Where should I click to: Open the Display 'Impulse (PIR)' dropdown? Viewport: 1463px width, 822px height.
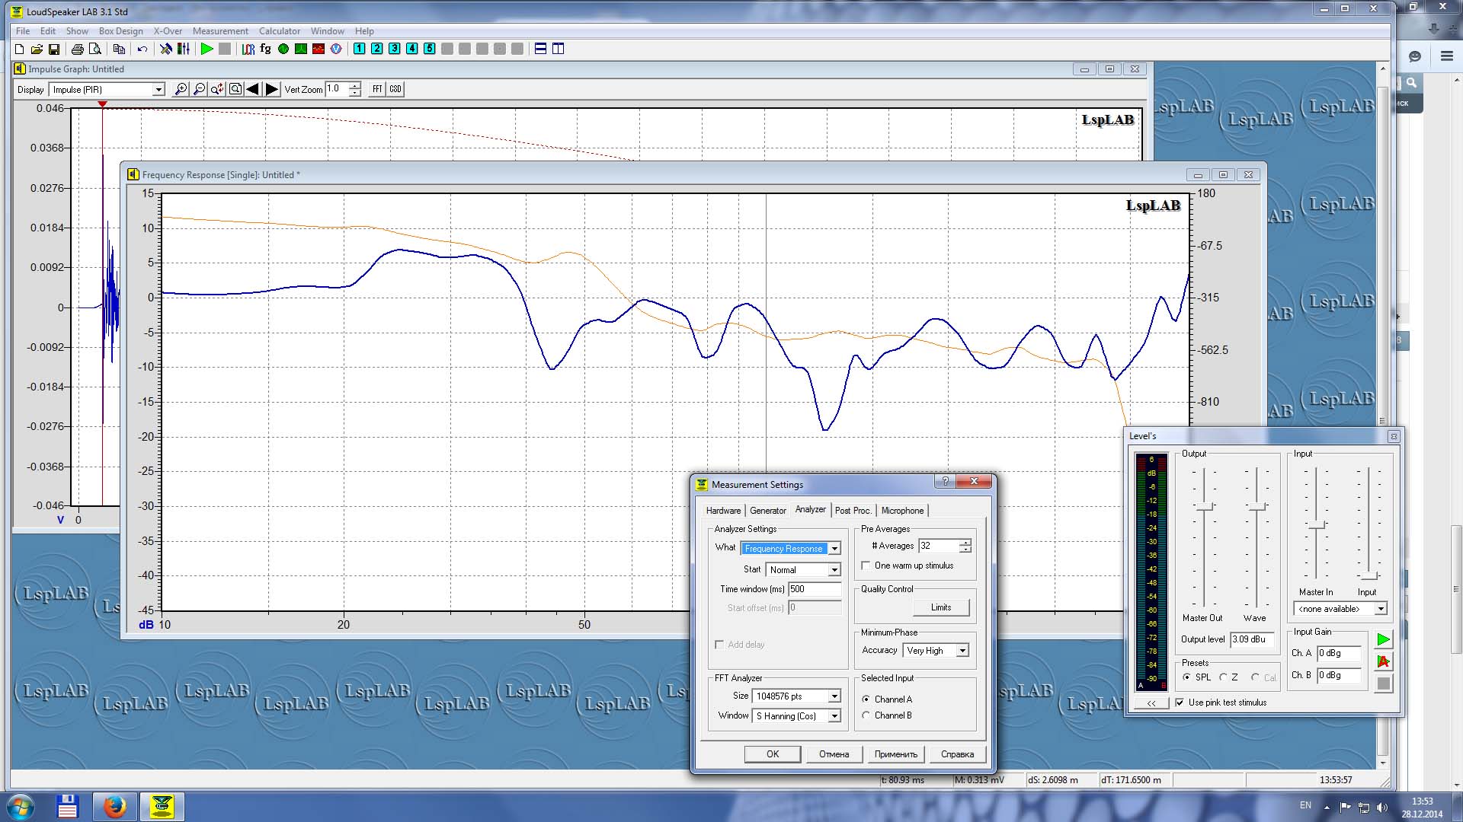(158, 90)
